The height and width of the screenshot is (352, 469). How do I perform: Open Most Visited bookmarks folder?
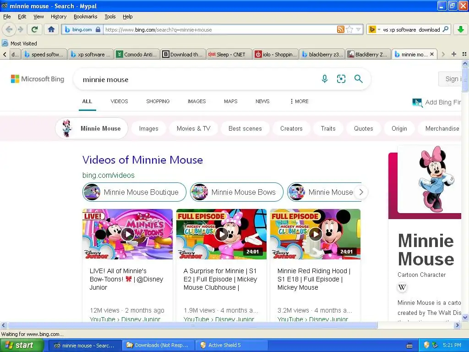(19, 44)
